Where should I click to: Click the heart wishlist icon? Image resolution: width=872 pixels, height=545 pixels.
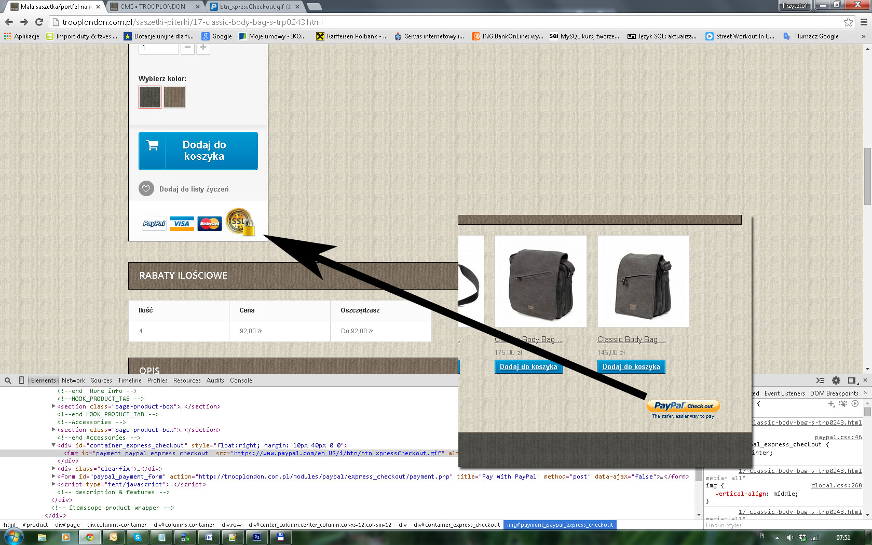146,189
